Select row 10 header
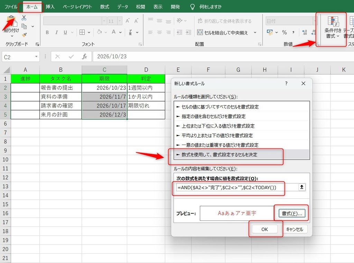Image resolution: width=354 pixels, height=263 pixels. pos(5,159)
